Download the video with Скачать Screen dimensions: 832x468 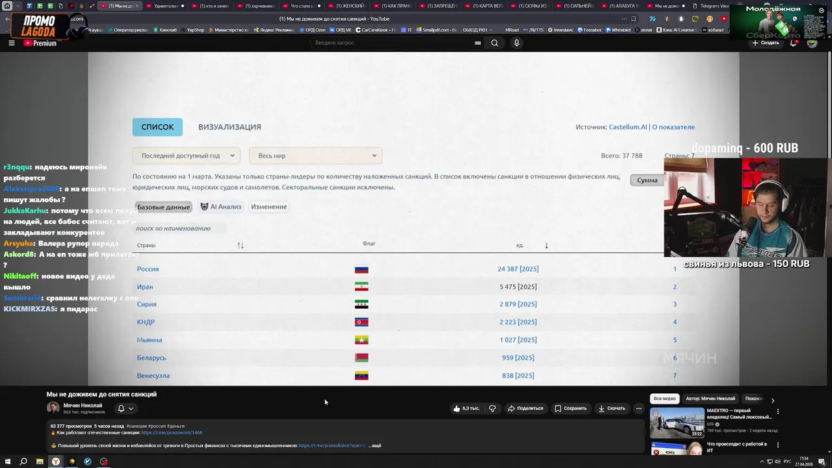(x=612, y=408)
